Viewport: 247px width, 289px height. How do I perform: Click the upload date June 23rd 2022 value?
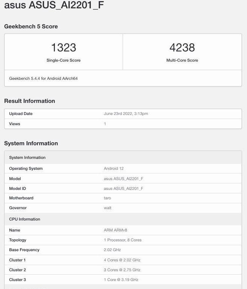(126, 114)
